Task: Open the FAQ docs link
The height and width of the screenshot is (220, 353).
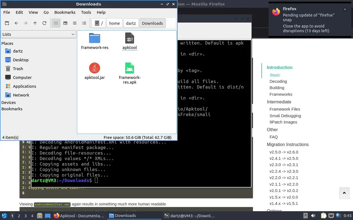Action: pos(274,137)
